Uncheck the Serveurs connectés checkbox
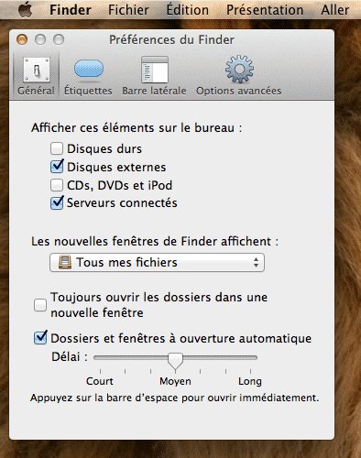 click(x=57, y=202)
